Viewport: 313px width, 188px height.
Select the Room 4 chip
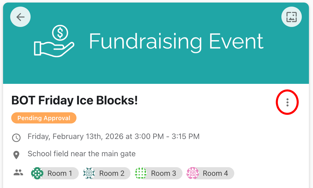(215, 173)
